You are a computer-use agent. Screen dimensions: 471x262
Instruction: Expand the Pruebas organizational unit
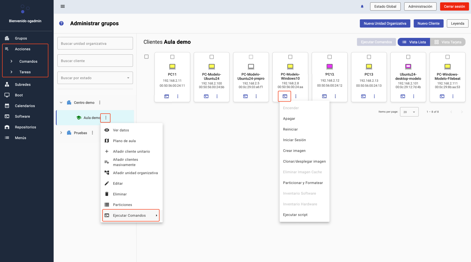[x=61, y=133]
